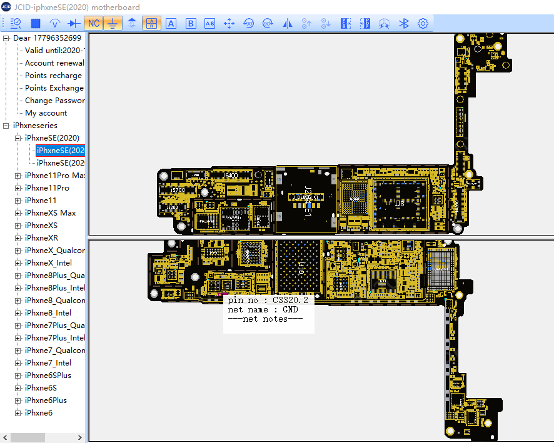The image size is (554, 443).
Task: Toggle the ground symbol highlight button
Action: tap(113, 24)
